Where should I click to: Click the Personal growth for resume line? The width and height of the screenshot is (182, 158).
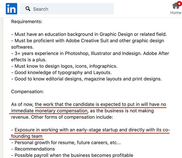coord(66,142)
